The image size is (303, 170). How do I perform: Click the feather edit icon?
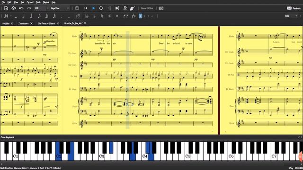pyautogui.click(x=133, y=8)
